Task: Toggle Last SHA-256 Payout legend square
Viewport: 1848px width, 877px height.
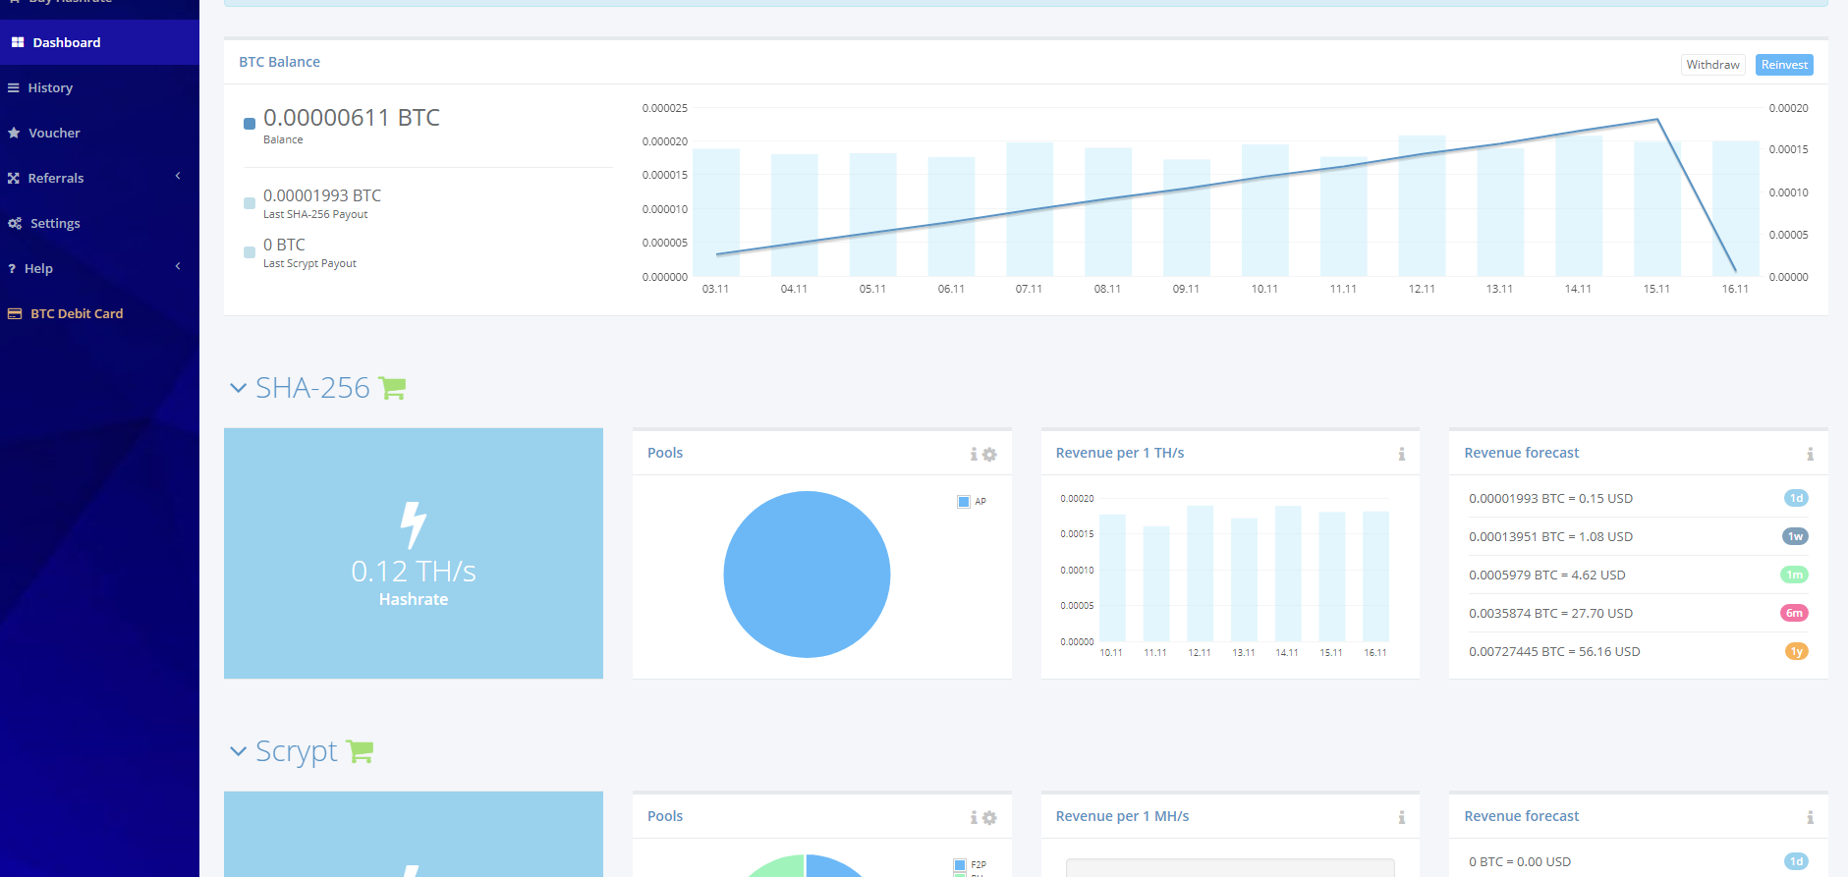Action: (x=250, y=203)
